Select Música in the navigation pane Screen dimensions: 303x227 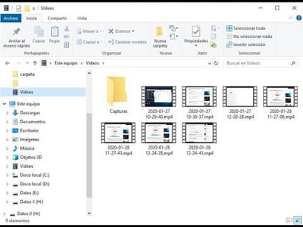pos(27,148)
